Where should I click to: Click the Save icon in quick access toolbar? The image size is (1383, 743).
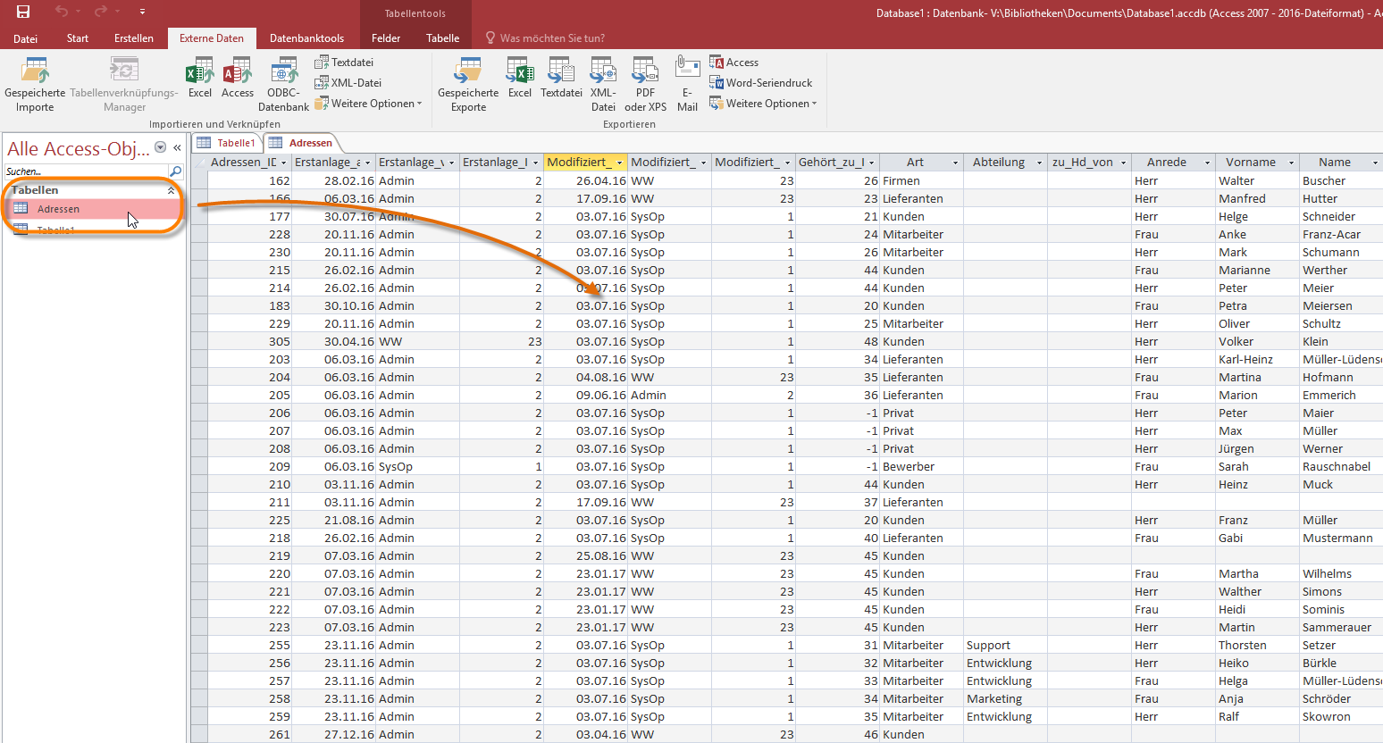(23, 12)
